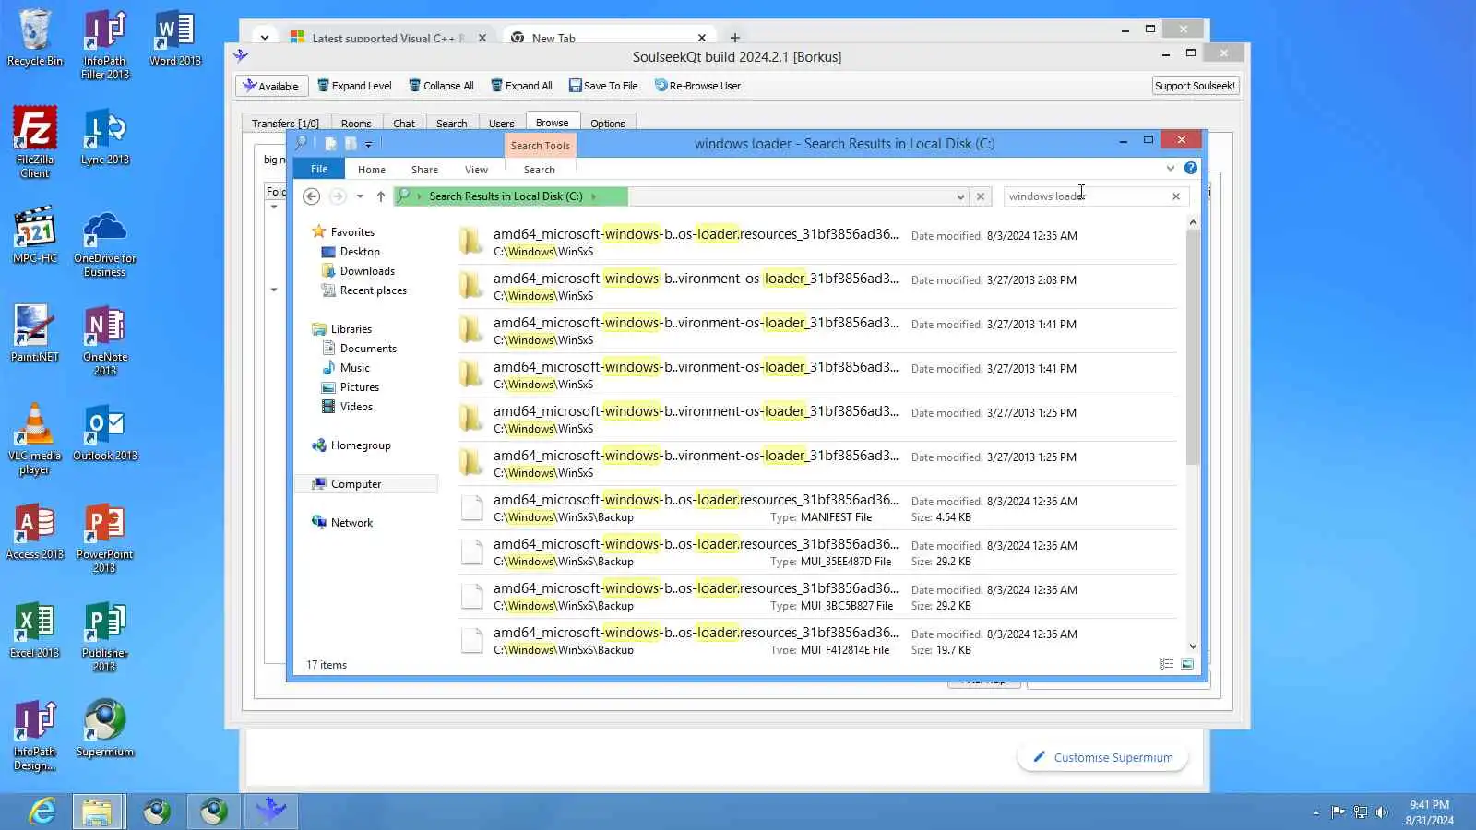The image size is (1476, 830).
Task: Click Re-Browse User in Soulseek toolbar
Action: coord(697,86)
